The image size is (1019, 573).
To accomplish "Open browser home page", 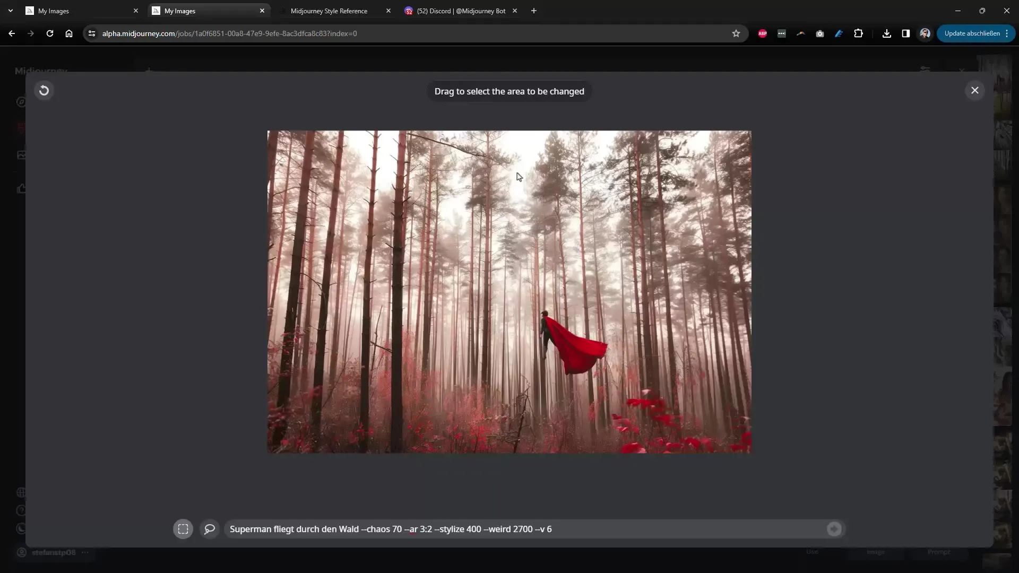I will click(x=69, y=33).
